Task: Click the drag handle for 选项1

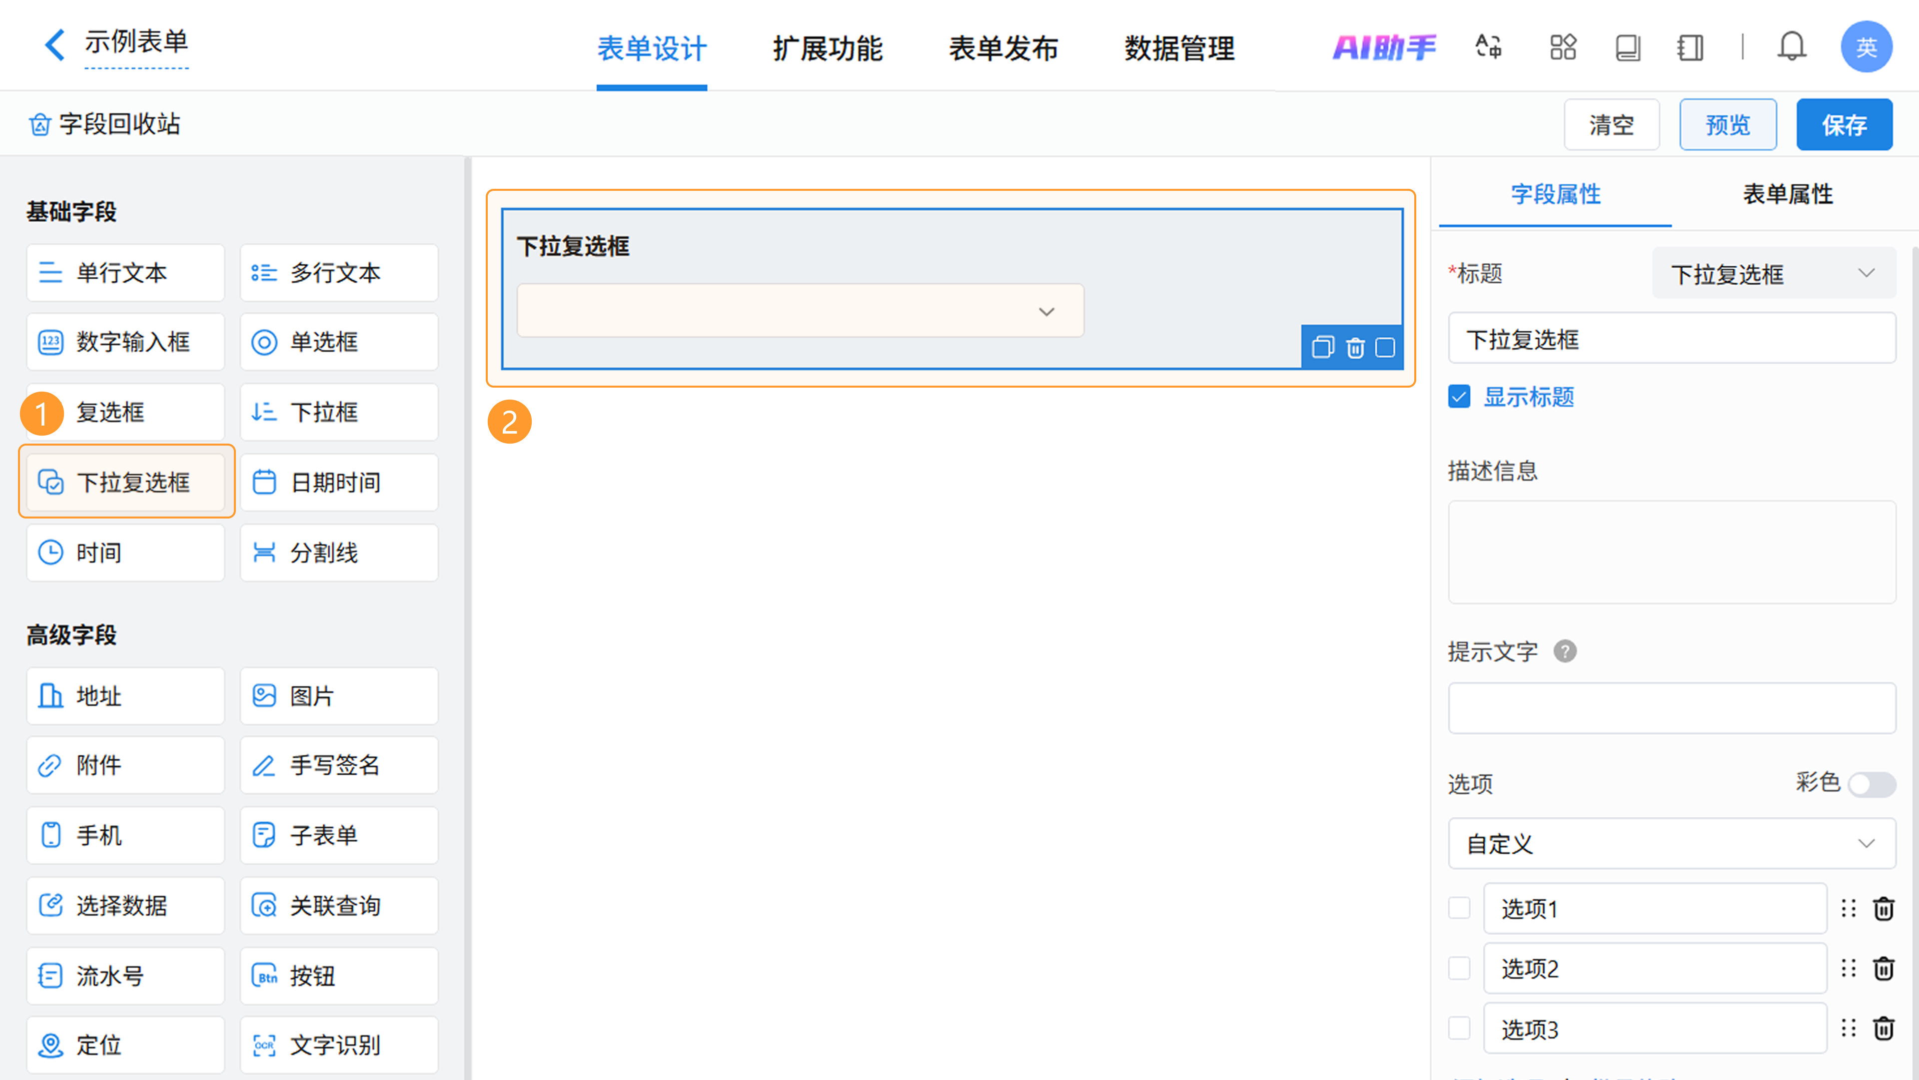Action: (x=1848, y=908)
